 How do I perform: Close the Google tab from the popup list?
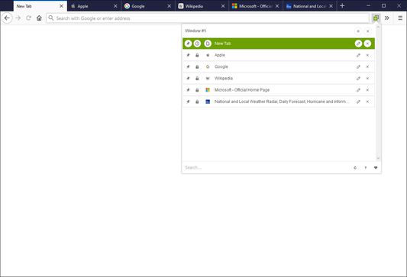367,66
